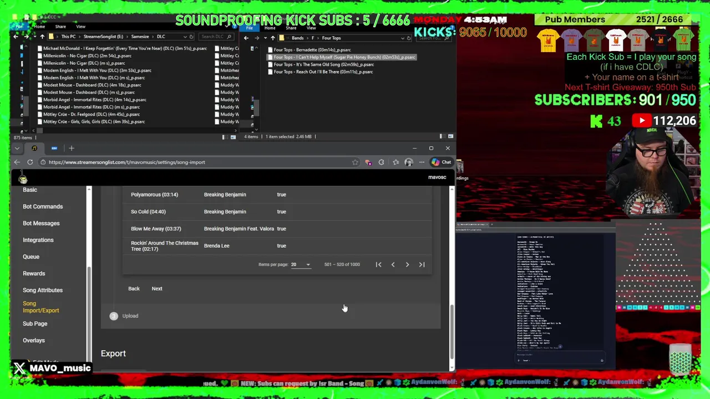Click Bands in Four Tops Explorer breadcrumb

297,38
